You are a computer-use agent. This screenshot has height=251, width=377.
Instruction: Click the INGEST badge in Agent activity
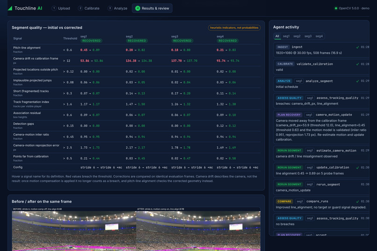point(283,47)
